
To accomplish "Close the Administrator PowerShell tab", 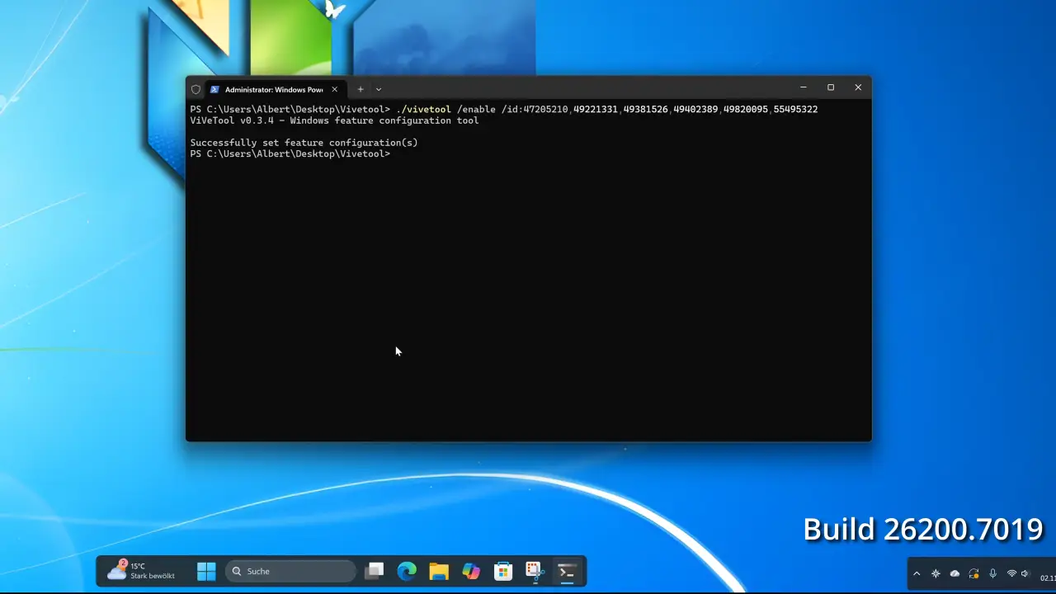I will click(x=334, y=89).
